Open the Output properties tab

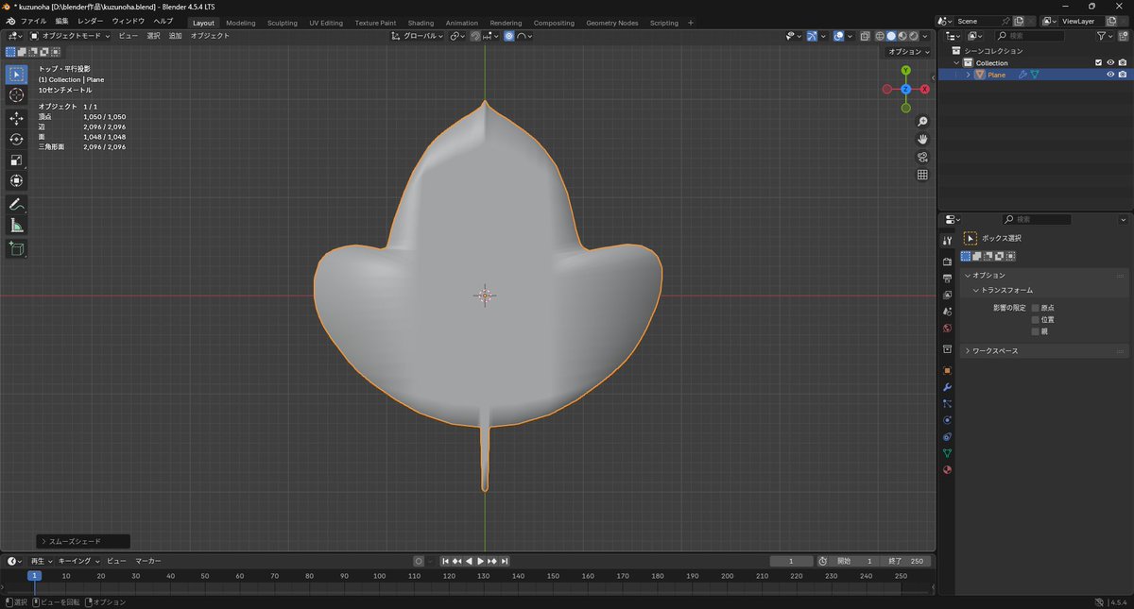tap(947, 279)
